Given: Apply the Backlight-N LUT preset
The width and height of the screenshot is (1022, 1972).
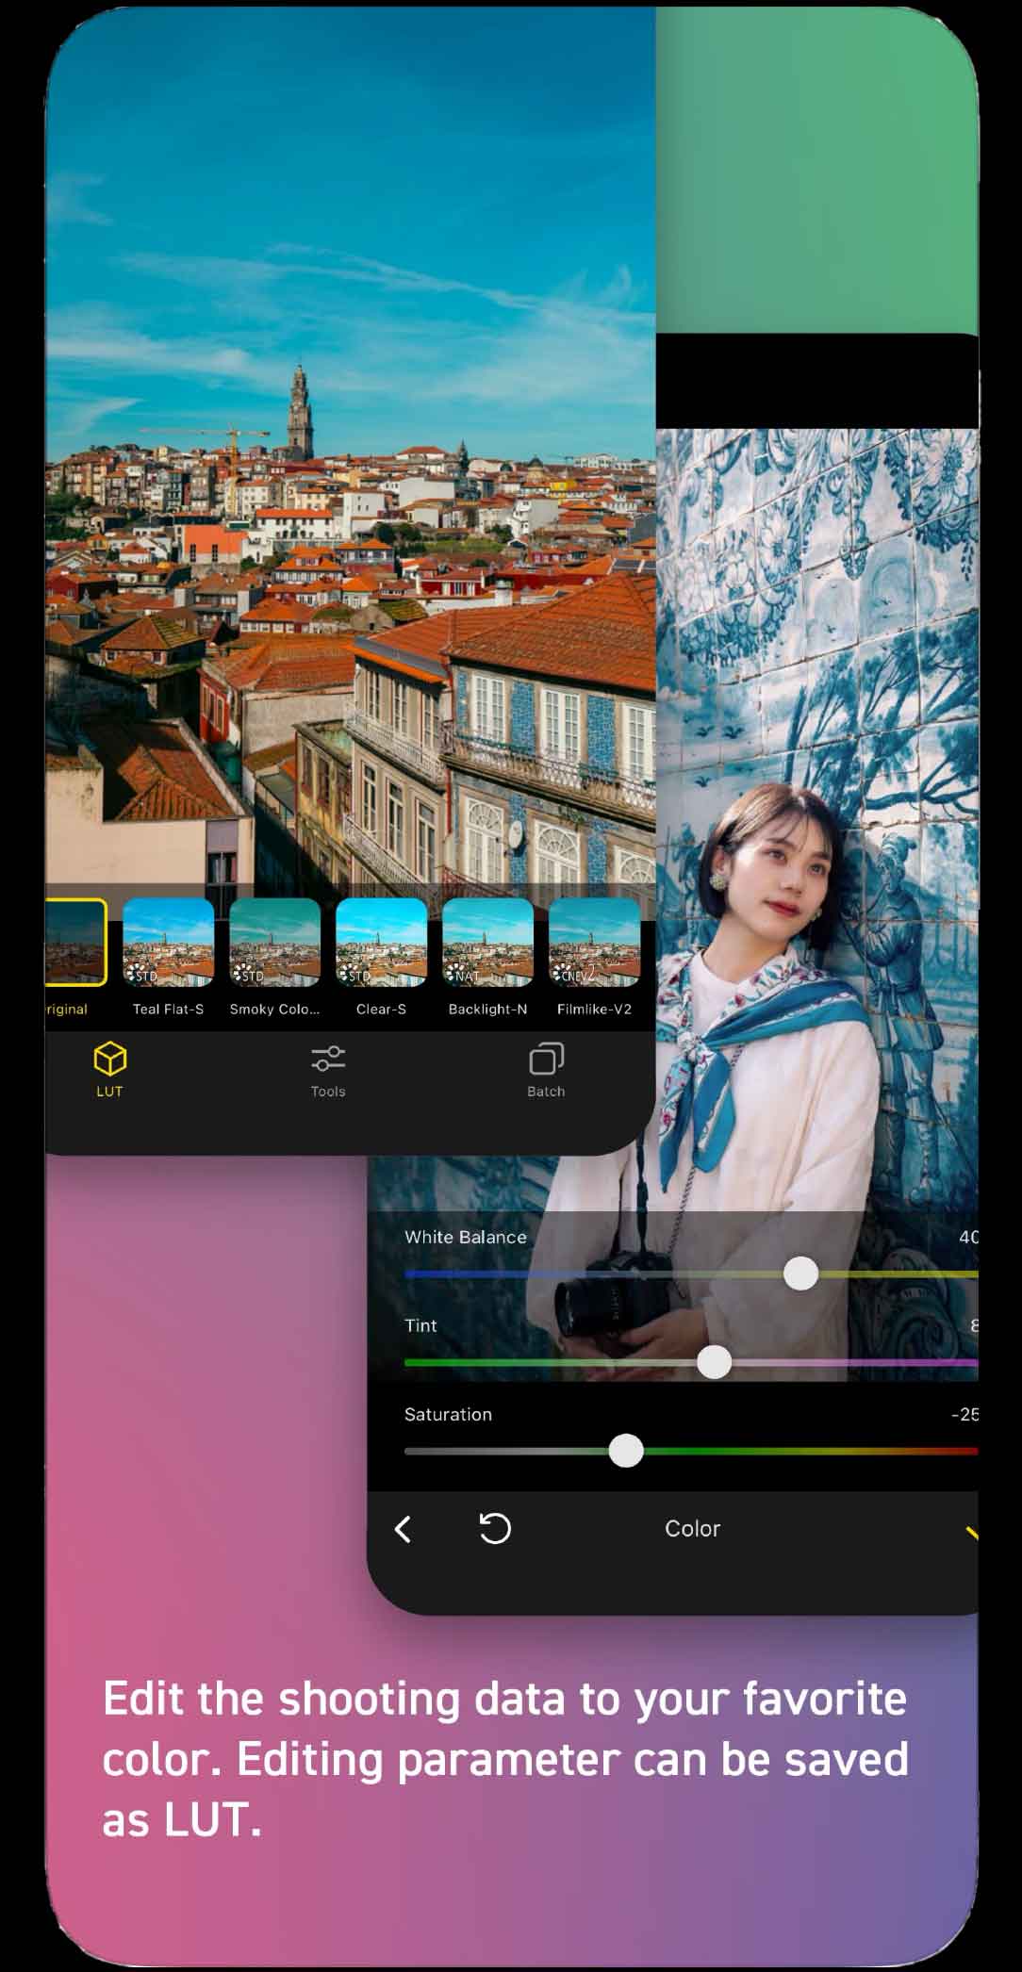Looking at the screenshot, I should 488,942.
